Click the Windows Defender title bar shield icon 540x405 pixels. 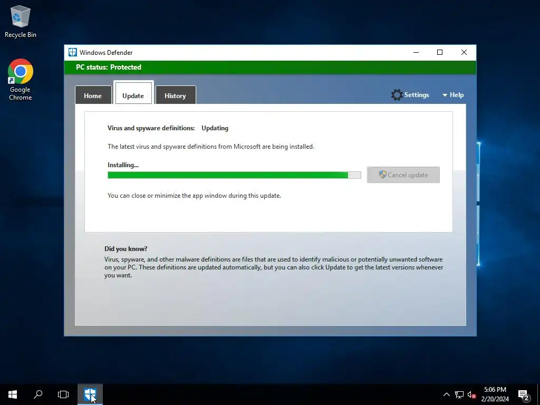[73, 52]
